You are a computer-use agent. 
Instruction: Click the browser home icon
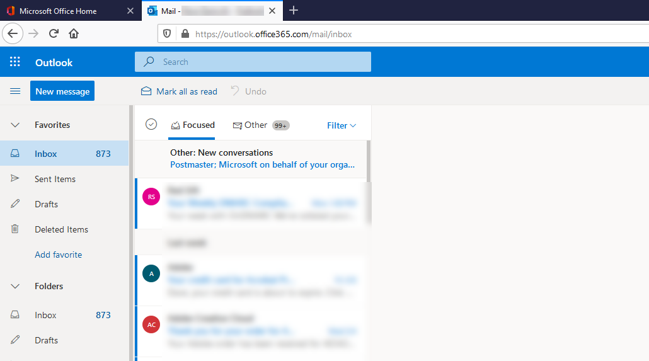coord(74,33)
